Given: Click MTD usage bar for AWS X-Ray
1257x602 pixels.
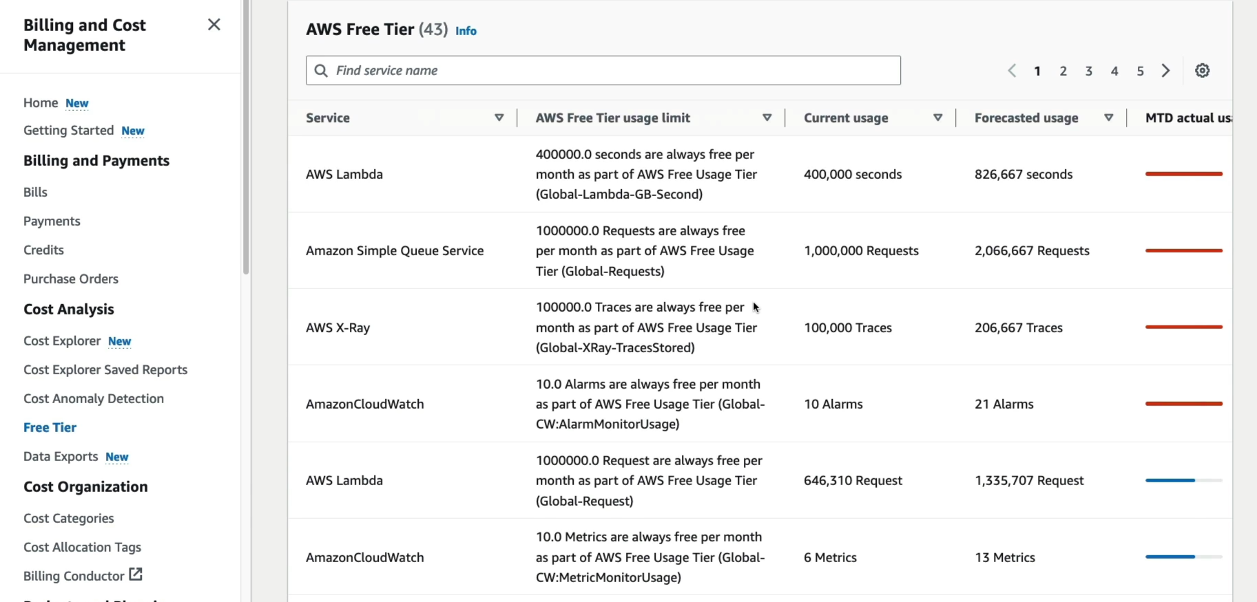Looking at the screenshot, I should [1184, 327].
